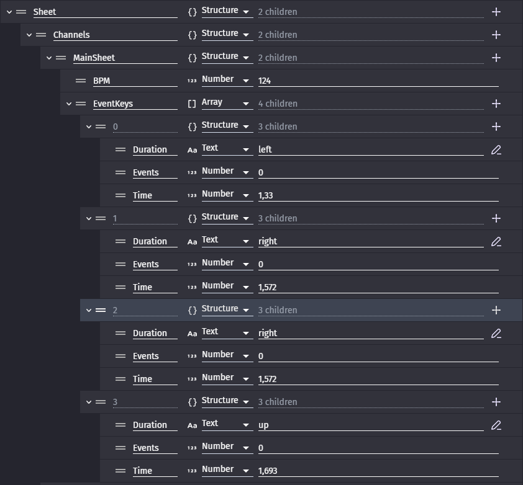This screenshot has width=523, height=485.
Task: Collapse the EventKeys array
Action: [69, 104]
